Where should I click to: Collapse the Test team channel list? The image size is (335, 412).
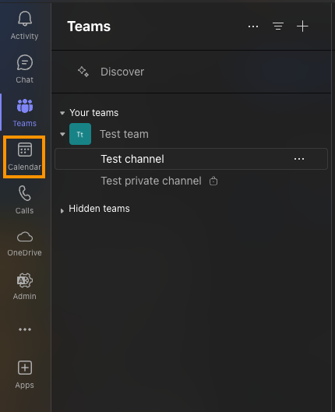[x=62, y=134]
